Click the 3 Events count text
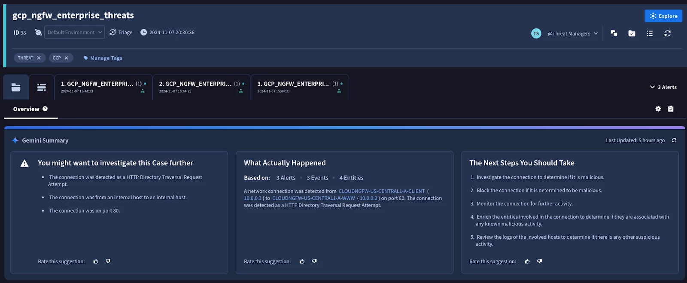Viewport: 687px width, 283px height. (317, 178)
